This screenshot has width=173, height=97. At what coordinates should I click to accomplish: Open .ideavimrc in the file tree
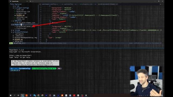point(19,36)
